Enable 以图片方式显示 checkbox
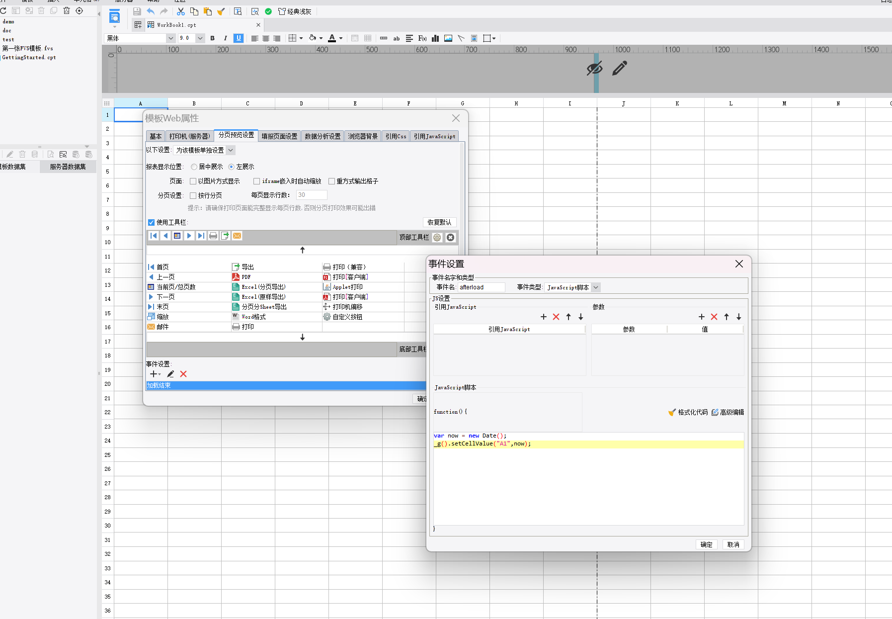Image resolution: width=892 pixels, height=619 pixels. pos(193,181)
